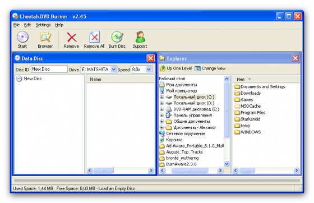The width and height of the screenshot is (314, 203).
Task: Click the Start disc icon in toolbar
Action: pos(22,37)
